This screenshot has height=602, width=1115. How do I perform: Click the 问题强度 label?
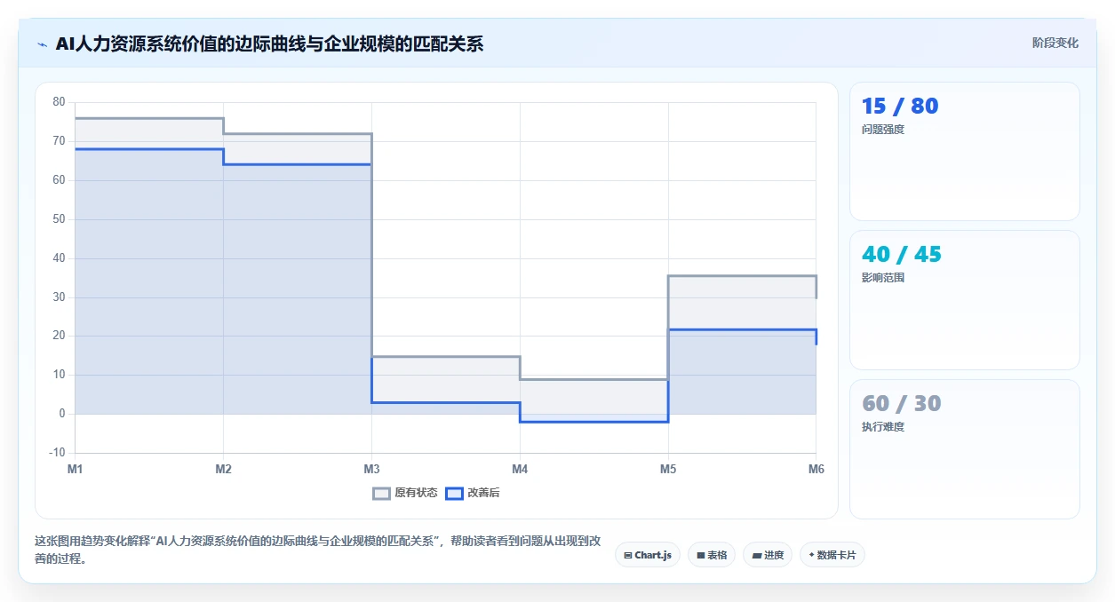coord(883,130)
